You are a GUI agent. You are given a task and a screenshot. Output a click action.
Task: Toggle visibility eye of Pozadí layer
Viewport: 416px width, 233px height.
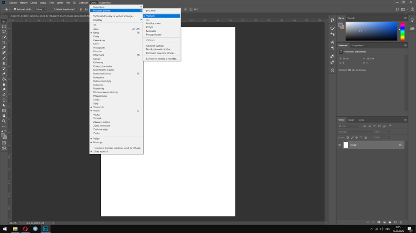pyautogui.click(x=340, y=145)
